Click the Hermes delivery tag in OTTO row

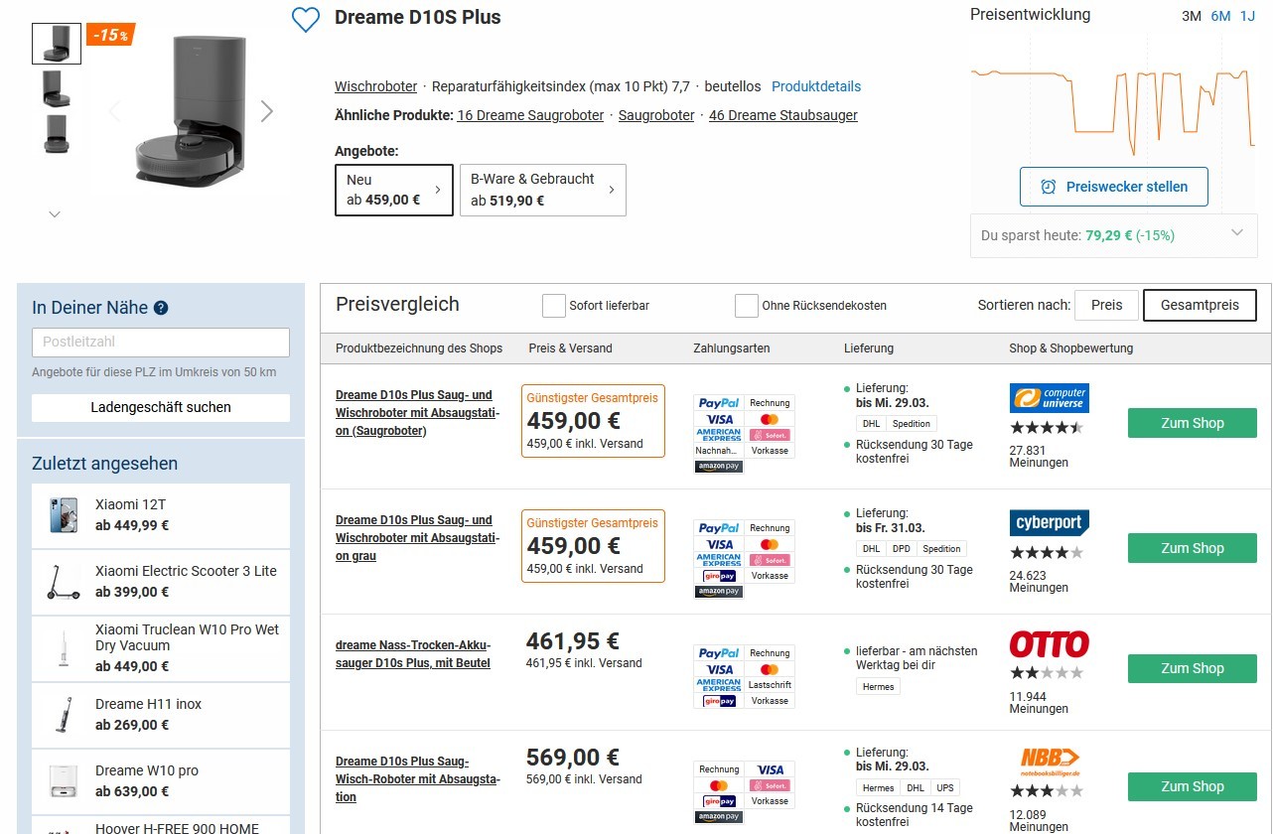[879, 686]
